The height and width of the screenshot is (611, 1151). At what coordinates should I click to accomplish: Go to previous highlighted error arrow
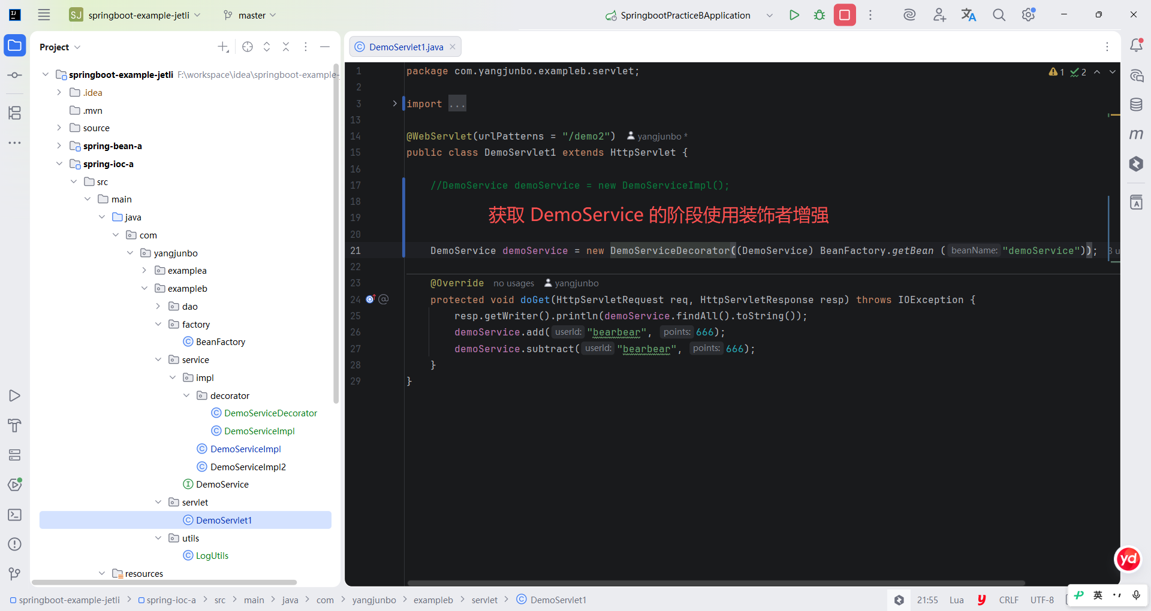[1097, 72]
